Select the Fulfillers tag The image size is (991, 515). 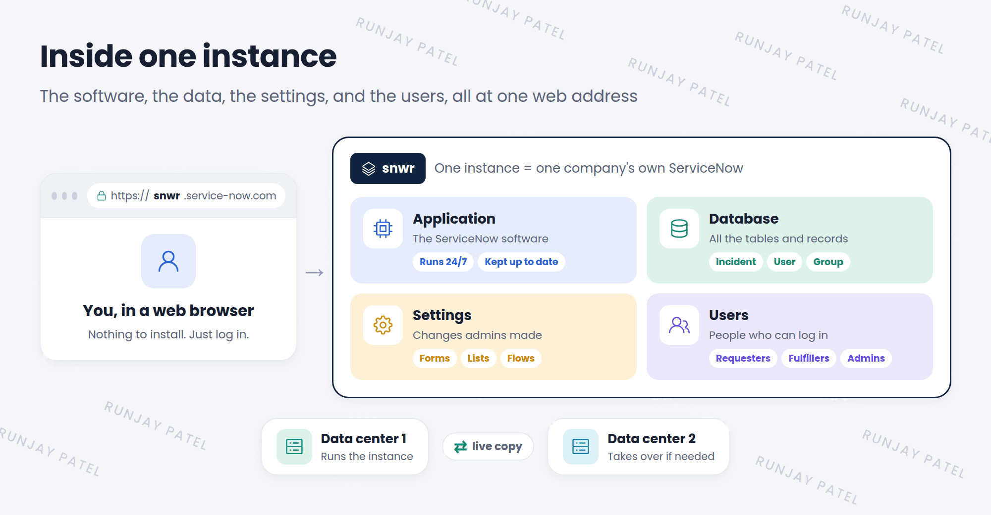point(809,358)
